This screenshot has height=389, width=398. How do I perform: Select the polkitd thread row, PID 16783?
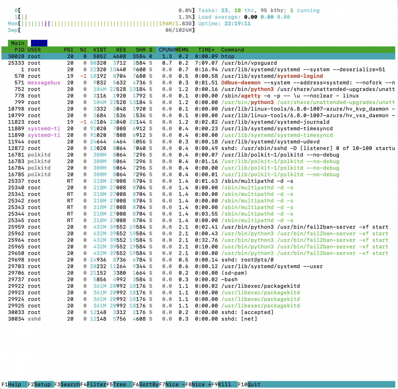point(198,161)
